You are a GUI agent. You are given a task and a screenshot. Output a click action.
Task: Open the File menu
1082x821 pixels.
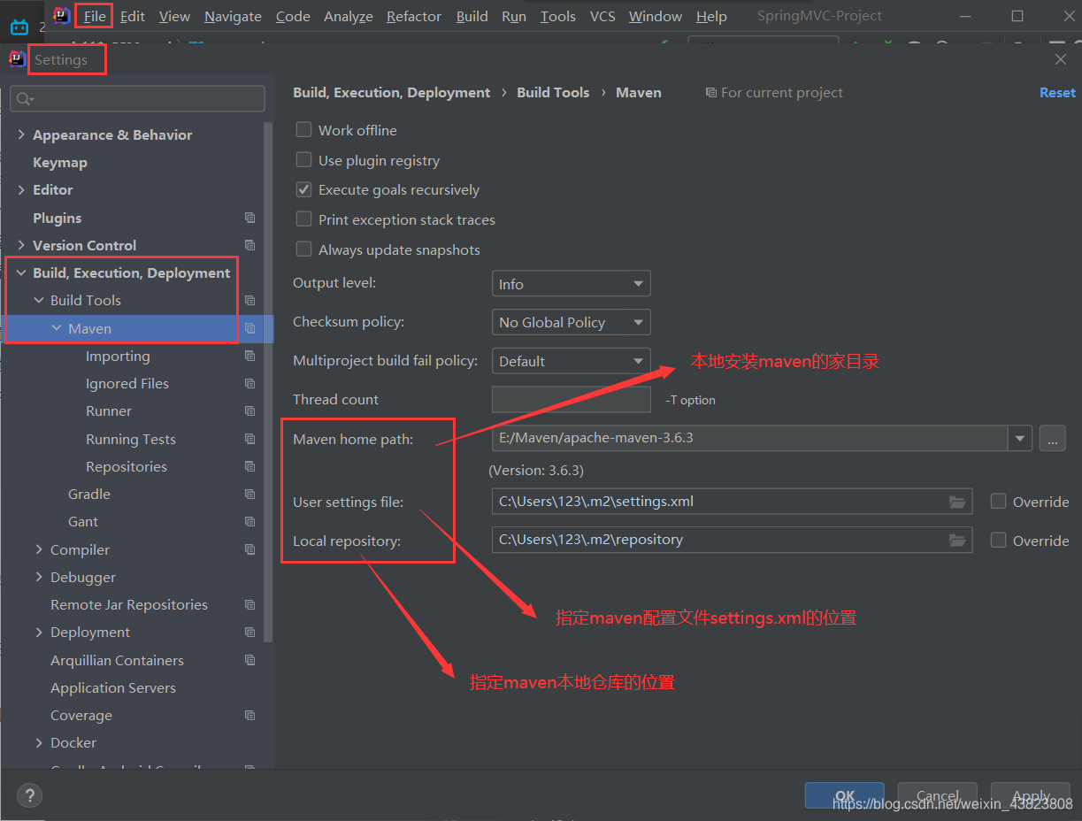pyautogui.click(x=95, y=16)
